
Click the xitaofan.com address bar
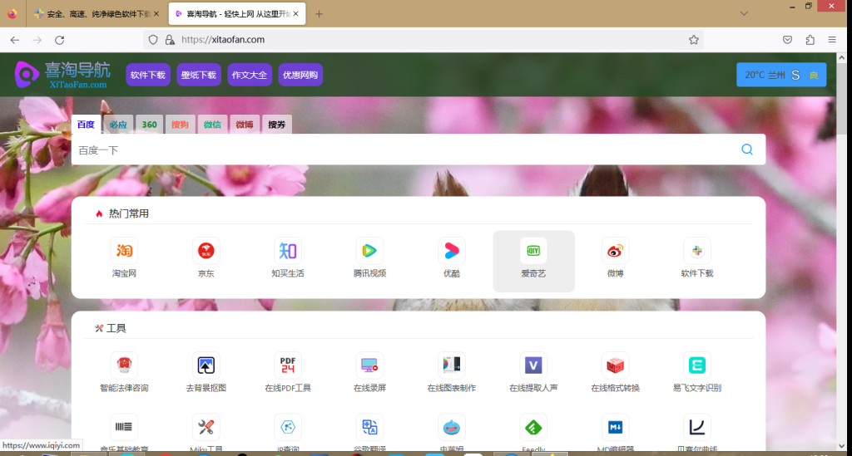(x=424, y=40)
